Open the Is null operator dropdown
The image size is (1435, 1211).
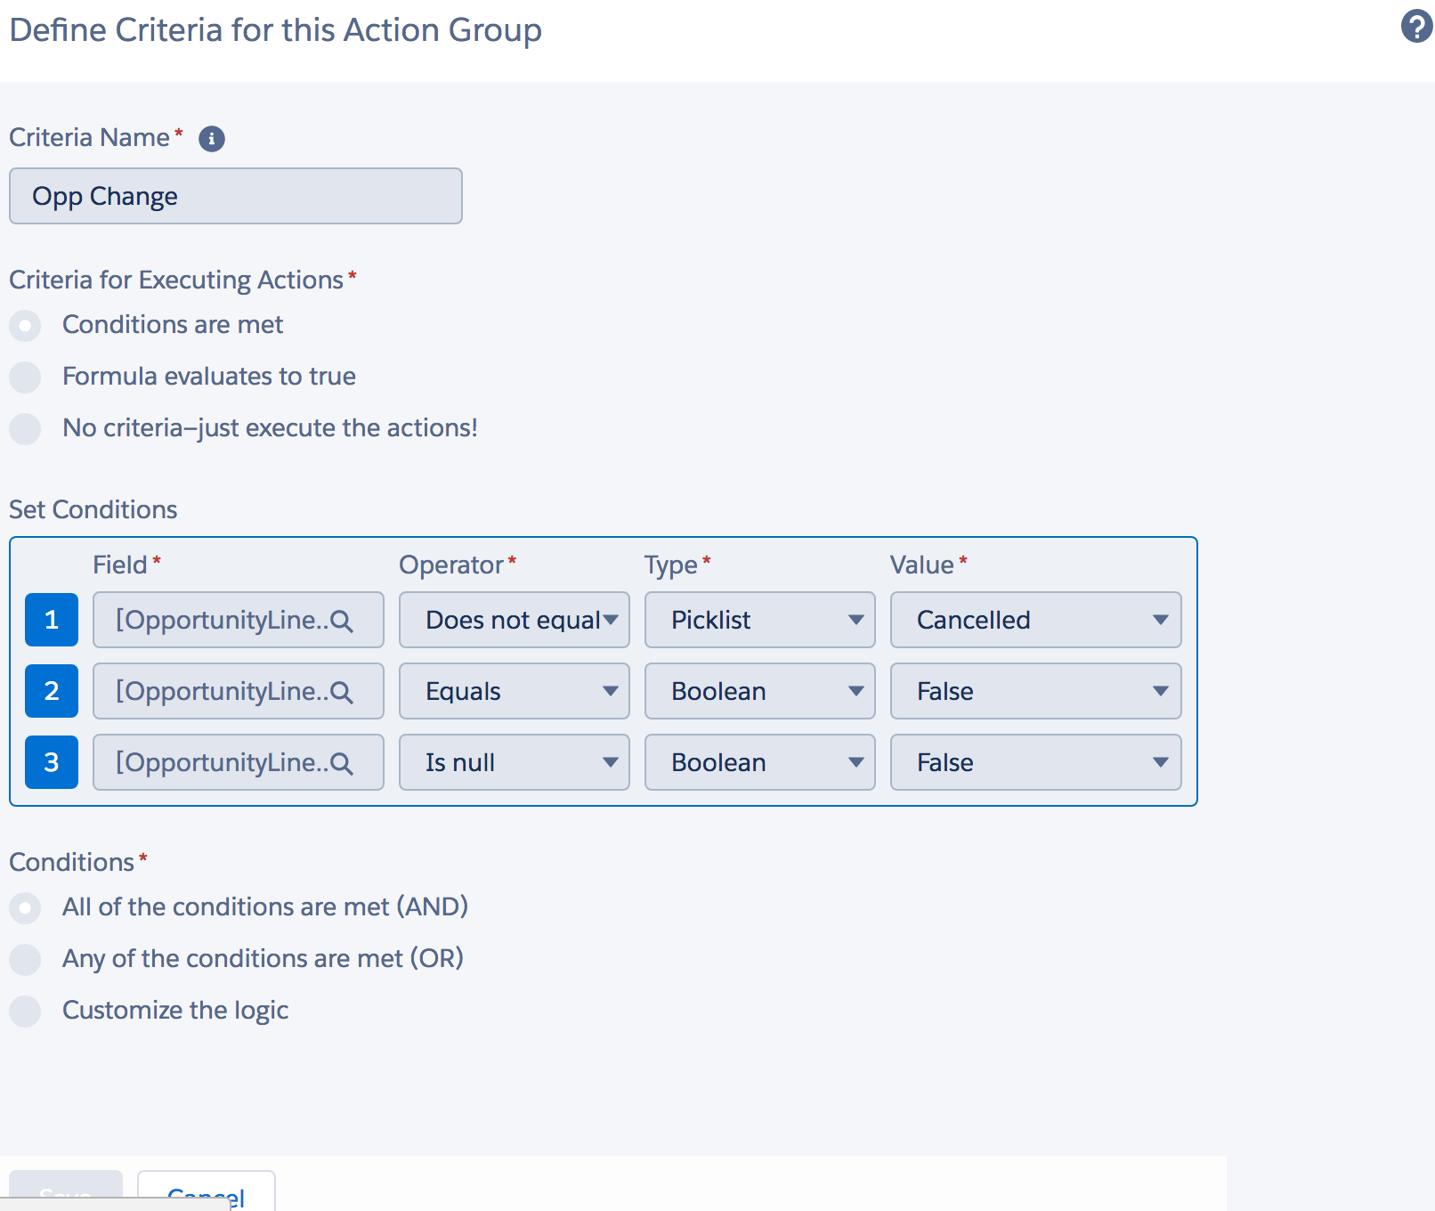coord(515,762)
